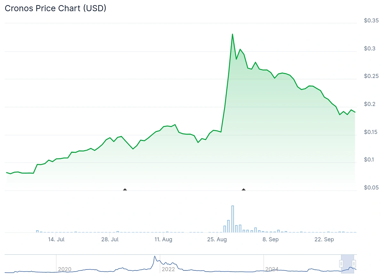
Task: Click the 11. Aug date label
Action: pyautogui.click(x=163, y=239)
